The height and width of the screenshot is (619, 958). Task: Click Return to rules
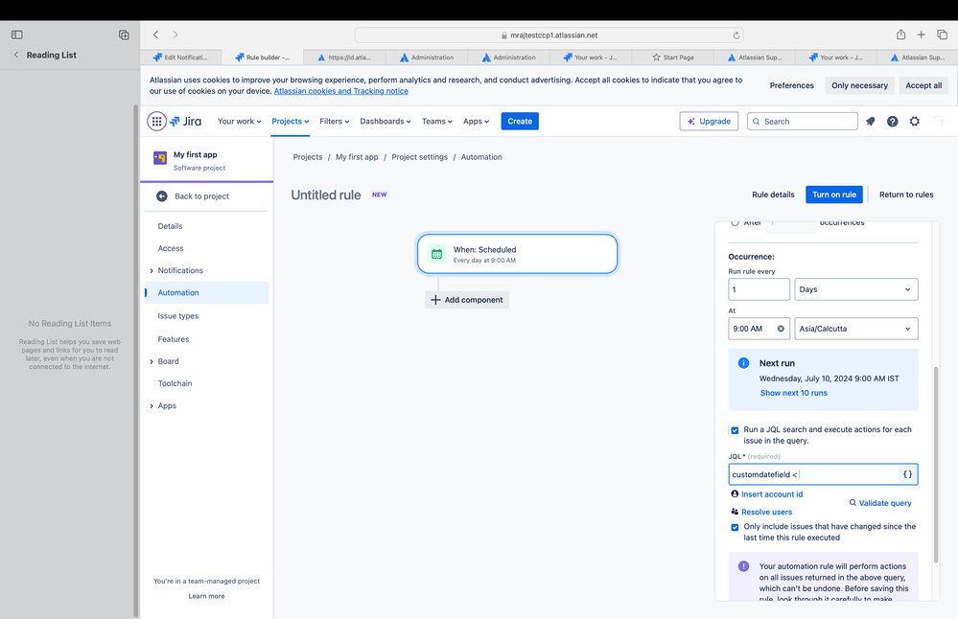(x=906, y=195)
